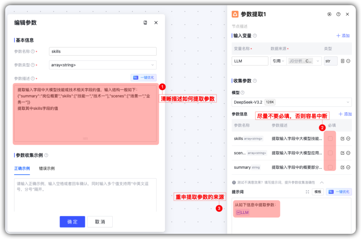Viewport: 361px width, 239px height.
Task: Click the book icon in 编辑参数 dialog
Action: [x=145, y=23]
